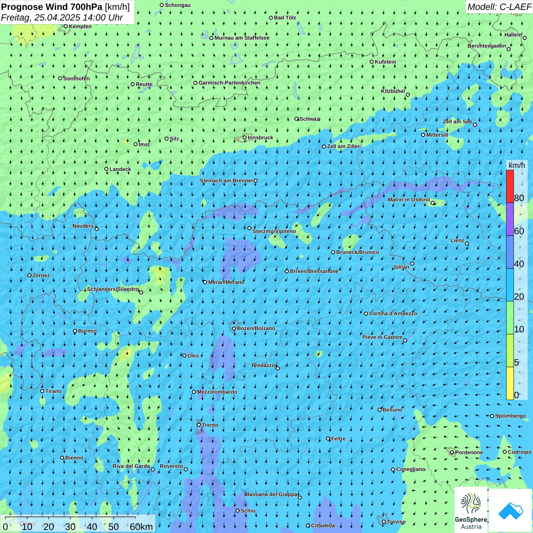
Task: Click the blue cloud logo tile
Action: pos(511,510)
